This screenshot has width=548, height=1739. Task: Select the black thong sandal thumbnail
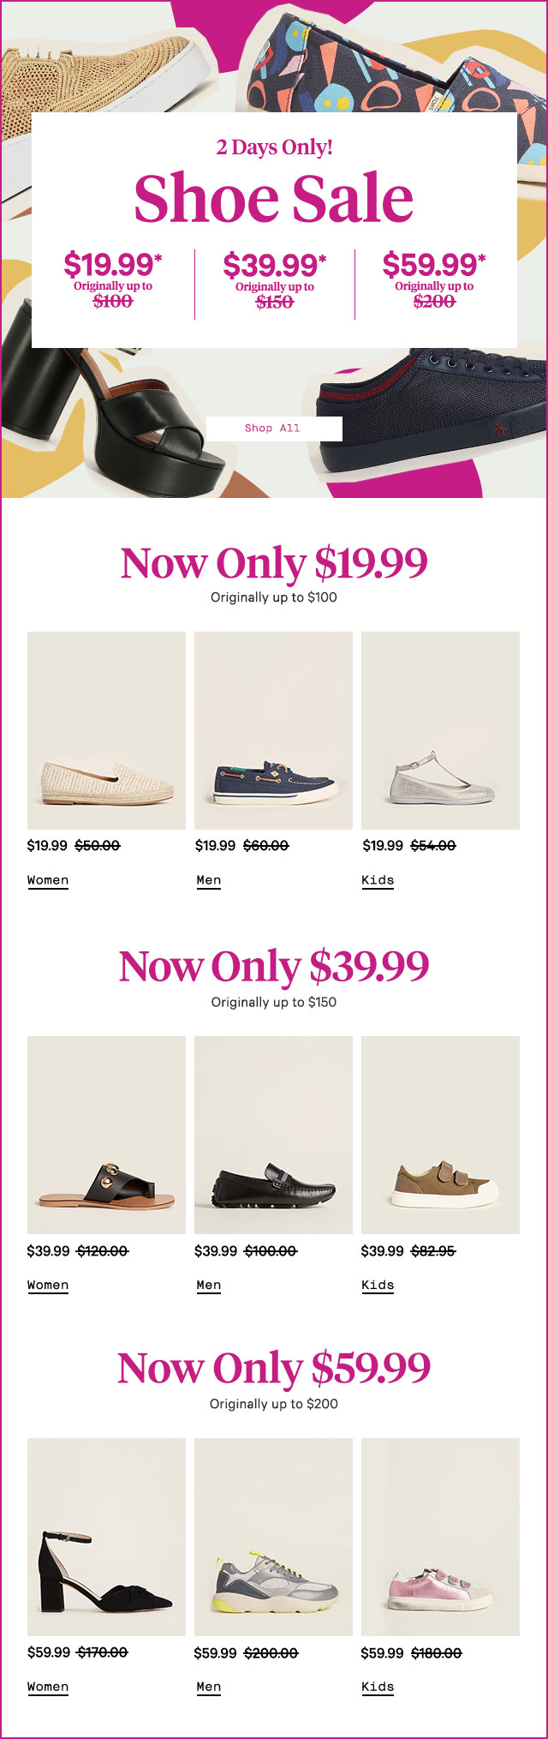(106, 1135)
